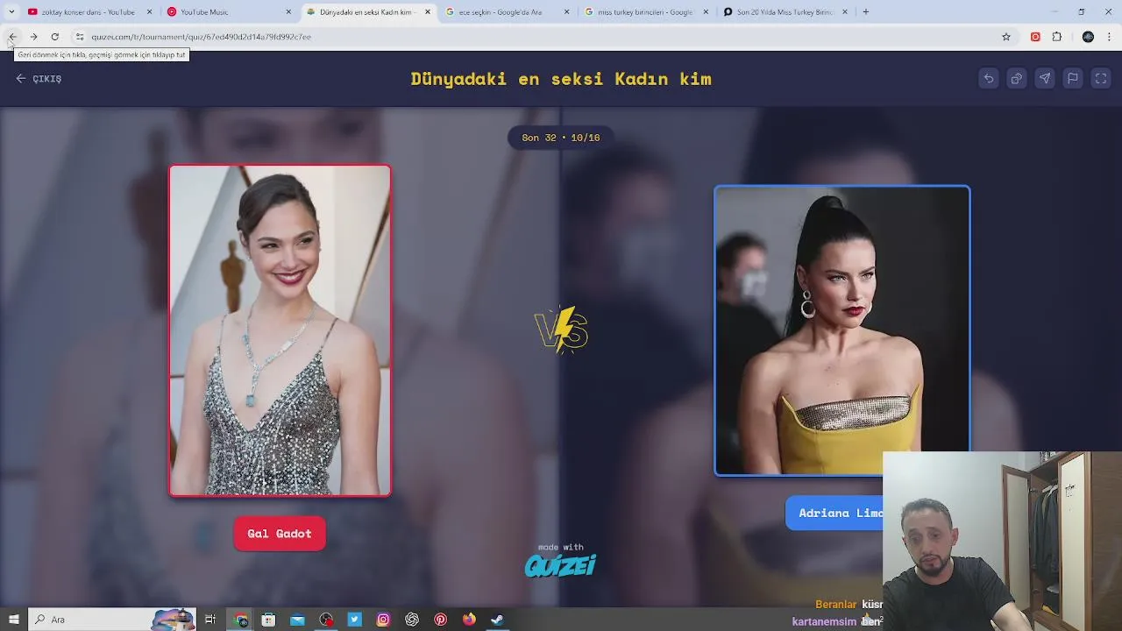The height and width of the screenshot is (631, 1122).
Task: Reload the current page
Action: (54, 37)
